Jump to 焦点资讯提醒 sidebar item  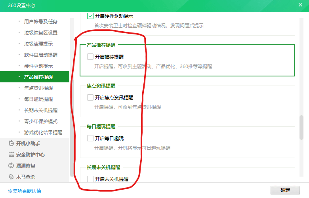tap(38, 88)
